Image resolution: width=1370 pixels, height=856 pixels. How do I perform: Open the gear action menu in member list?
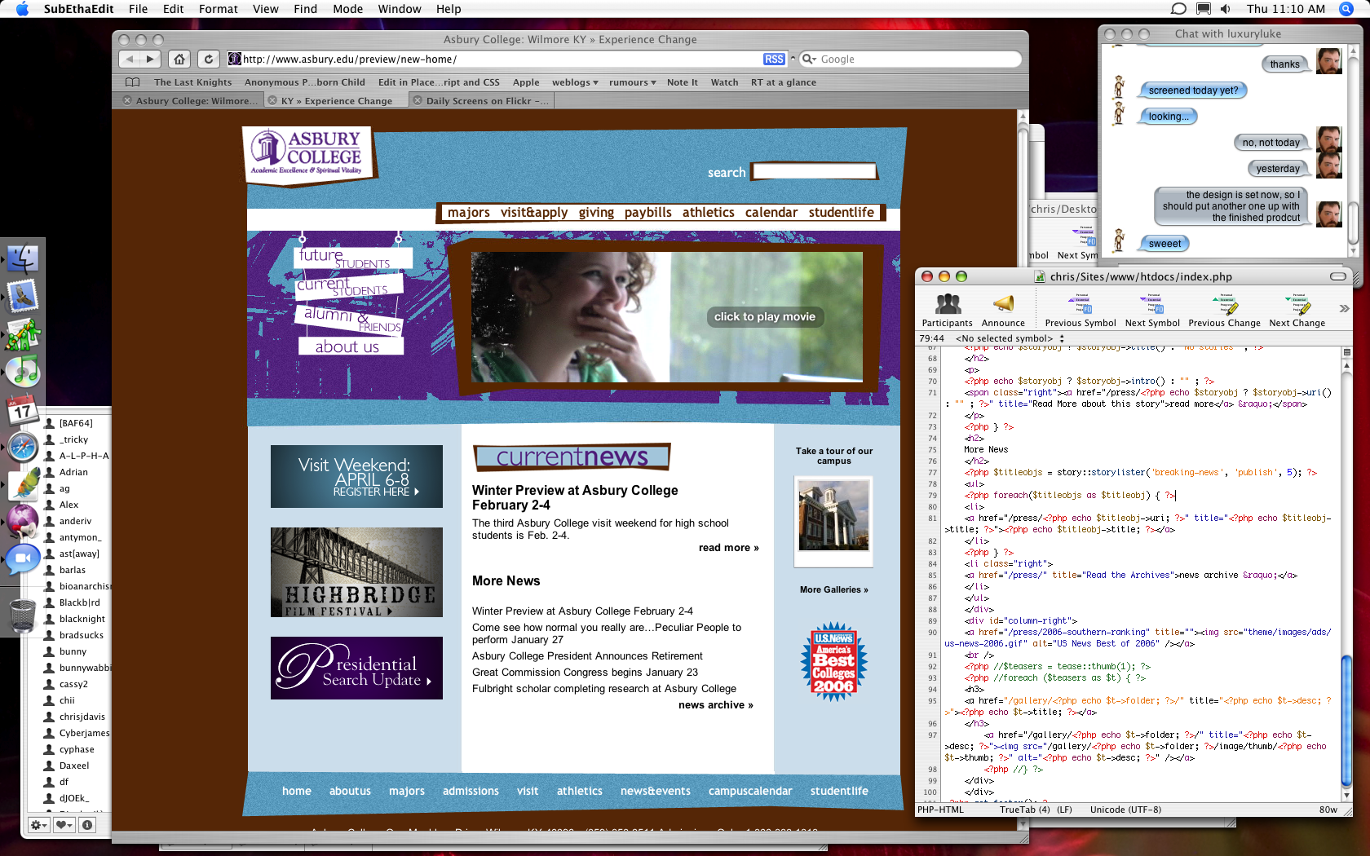coord(38,825)
